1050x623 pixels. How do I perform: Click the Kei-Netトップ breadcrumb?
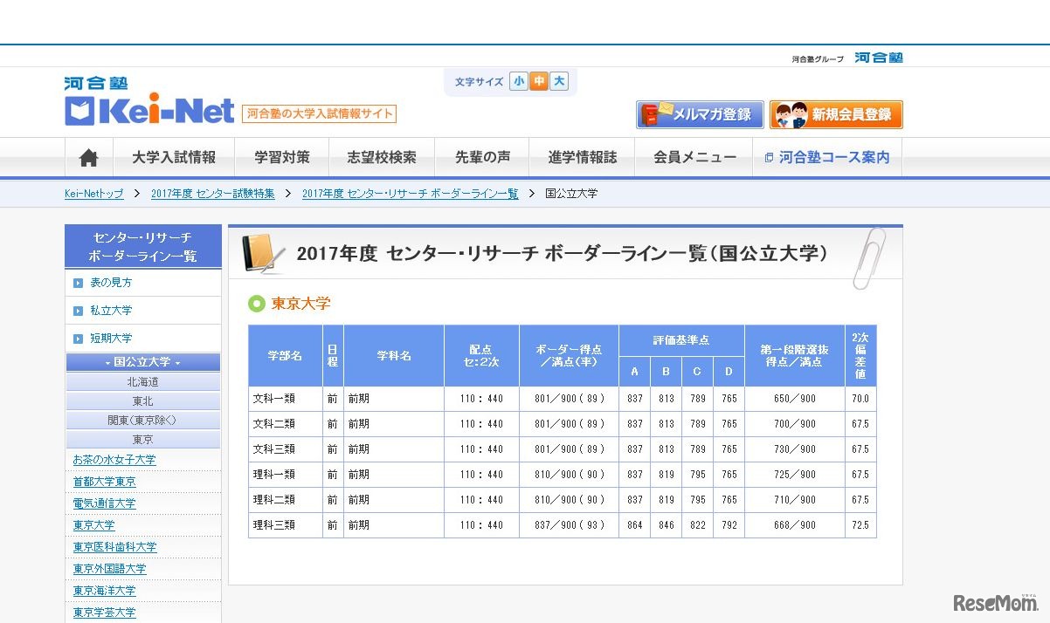coord(93,194)
